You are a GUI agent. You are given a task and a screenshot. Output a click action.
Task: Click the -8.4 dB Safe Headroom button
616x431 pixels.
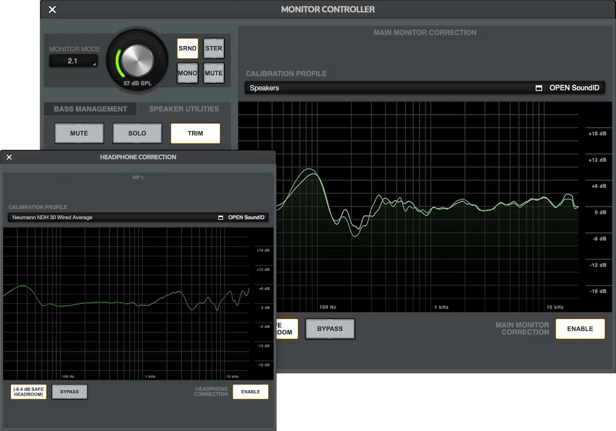pyautogui.click(x=29, y=392)
